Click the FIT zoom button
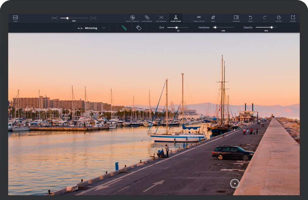 tap(55, 18)
